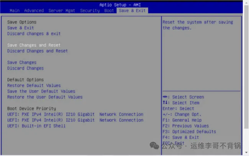Click the Boot Device Priority heading

click(31, 108)
